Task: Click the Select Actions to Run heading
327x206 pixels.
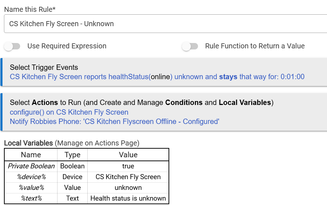Action: tap(142, 102)
